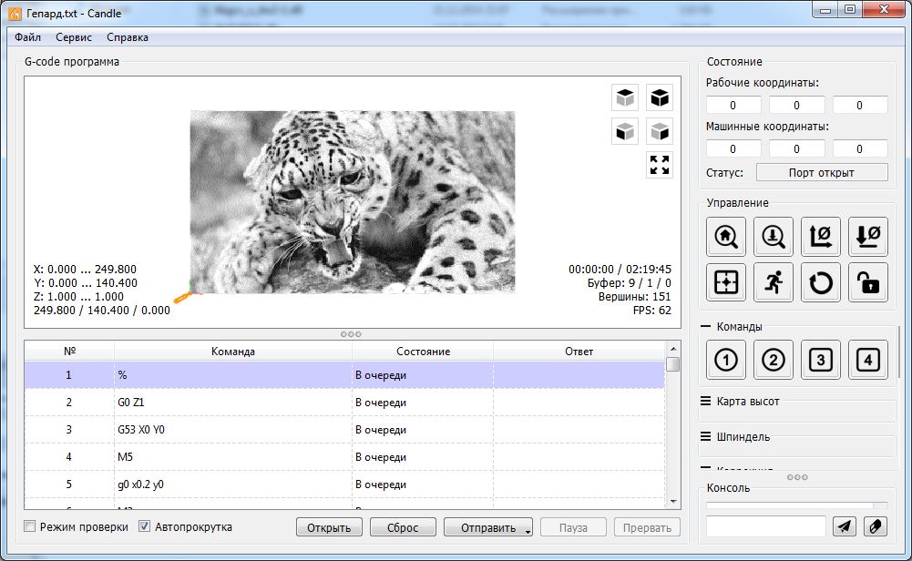The height and width of the screenshot is (561, 912).
Task: Click the Порт открыт status field
Action: 822,173
